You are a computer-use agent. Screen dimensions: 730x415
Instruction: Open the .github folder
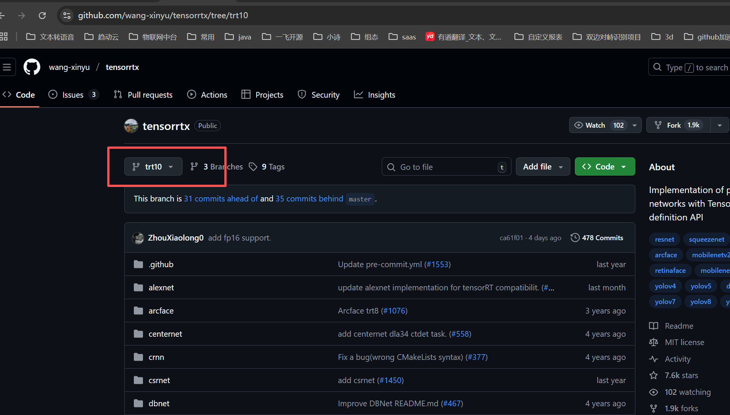(161, 265)
